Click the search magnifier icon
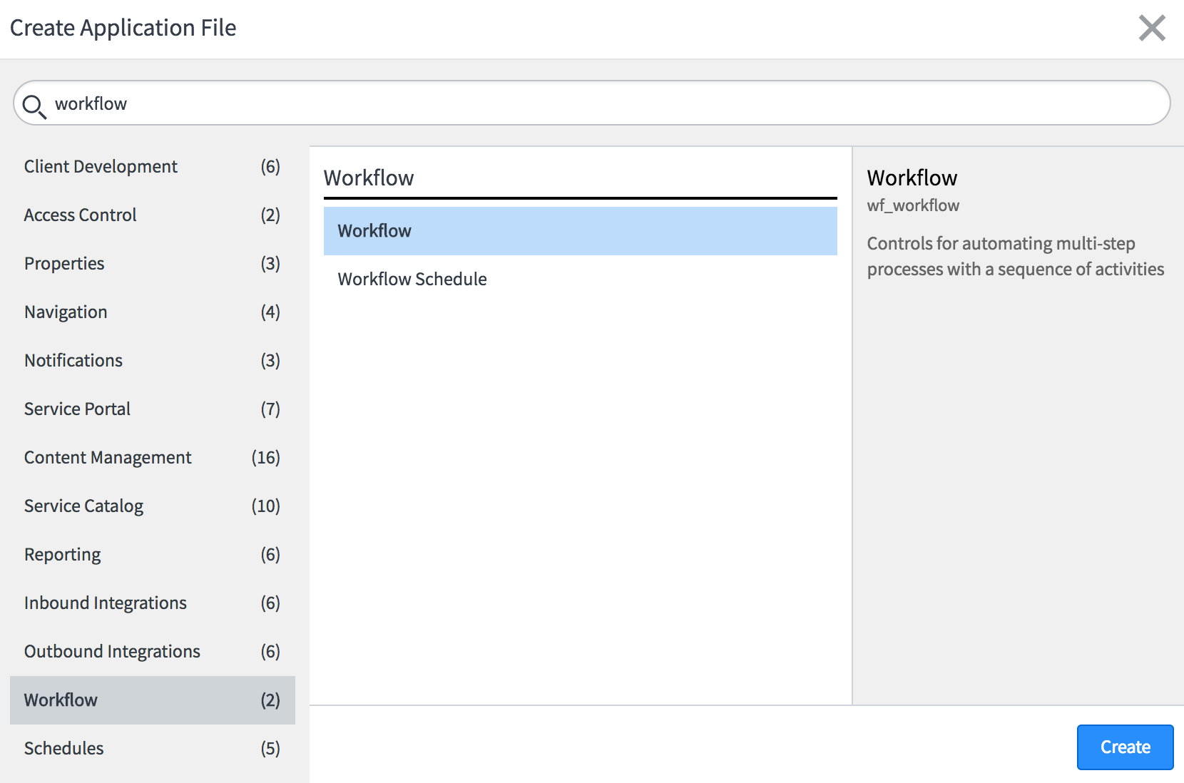Screen dimensions: 1184x783 (34, 106)
